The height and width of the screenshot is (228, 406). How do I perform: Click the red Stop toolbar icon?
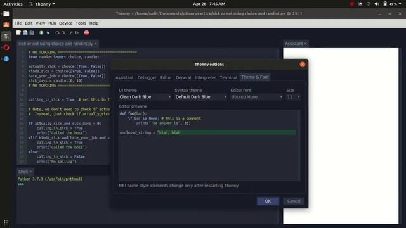[86, 33]
